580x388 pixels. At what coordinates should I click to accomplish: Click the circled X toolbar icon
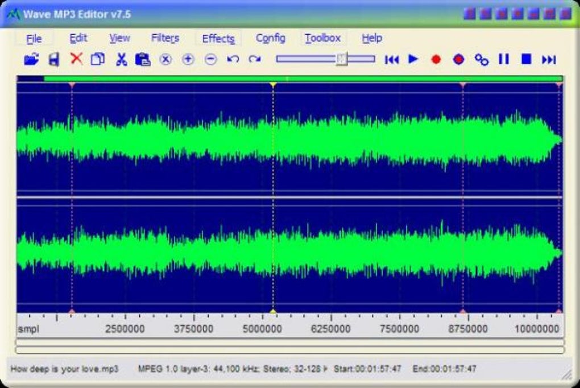(165, 59)
